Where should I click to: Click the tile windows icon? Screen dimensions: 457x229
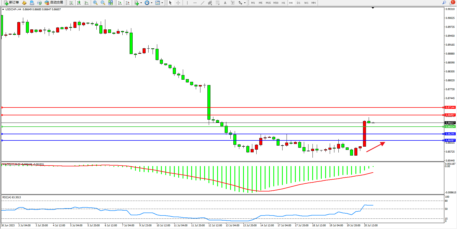tap(110, 3)
